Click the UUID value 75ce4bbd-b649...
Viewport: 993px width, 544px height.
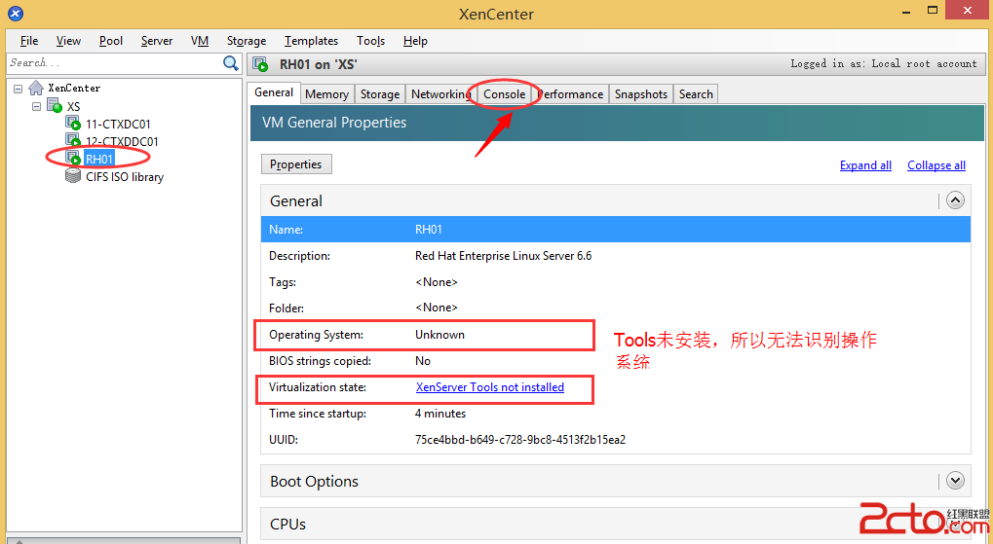520,440
